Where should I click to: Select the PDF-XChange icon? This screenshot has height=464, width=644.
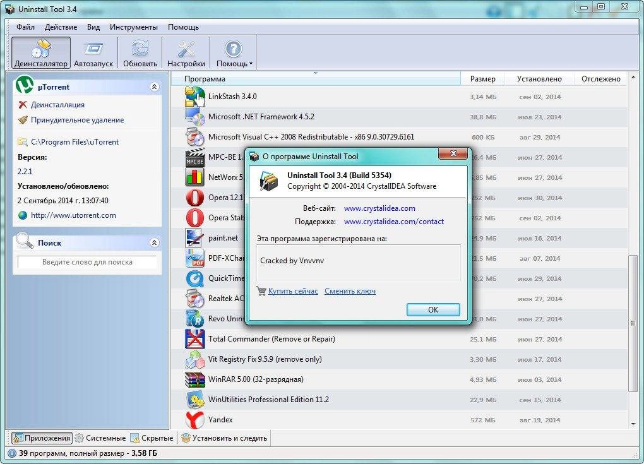click(x=194, y=258)
